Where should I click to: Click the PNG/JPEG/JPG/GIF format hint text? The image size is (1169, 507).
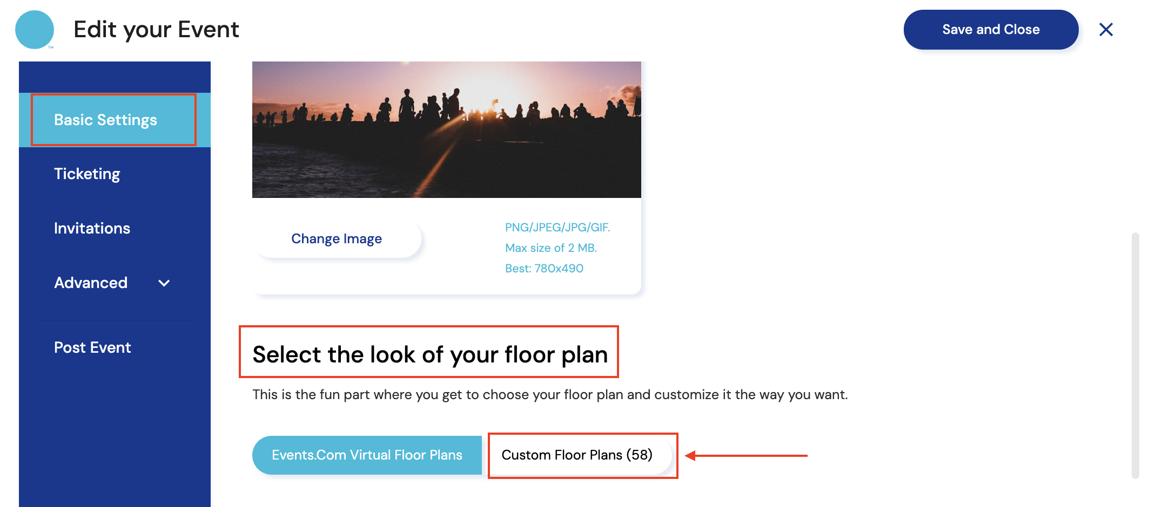(x=557, y=228)
